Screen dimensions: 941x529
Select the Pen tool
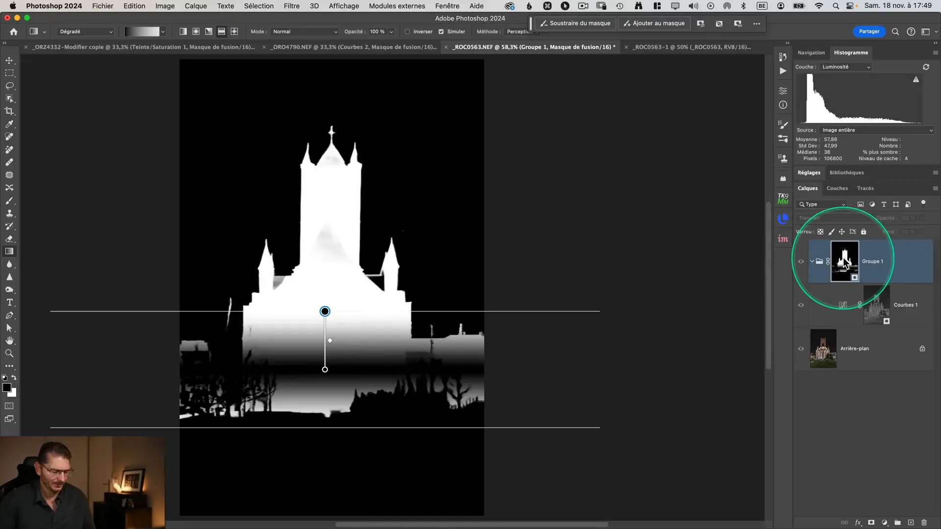point(9,315)
